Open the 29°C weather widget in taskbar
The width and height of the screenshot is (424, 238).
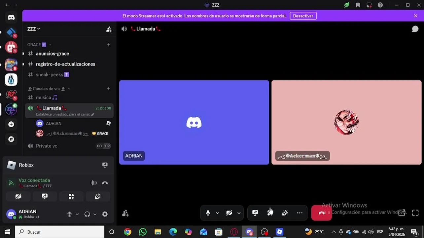[x=314, y=232]
